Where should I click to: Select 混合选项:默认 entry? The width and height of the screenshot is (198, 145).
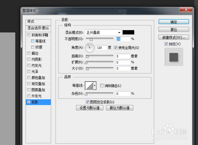point(38,28)
